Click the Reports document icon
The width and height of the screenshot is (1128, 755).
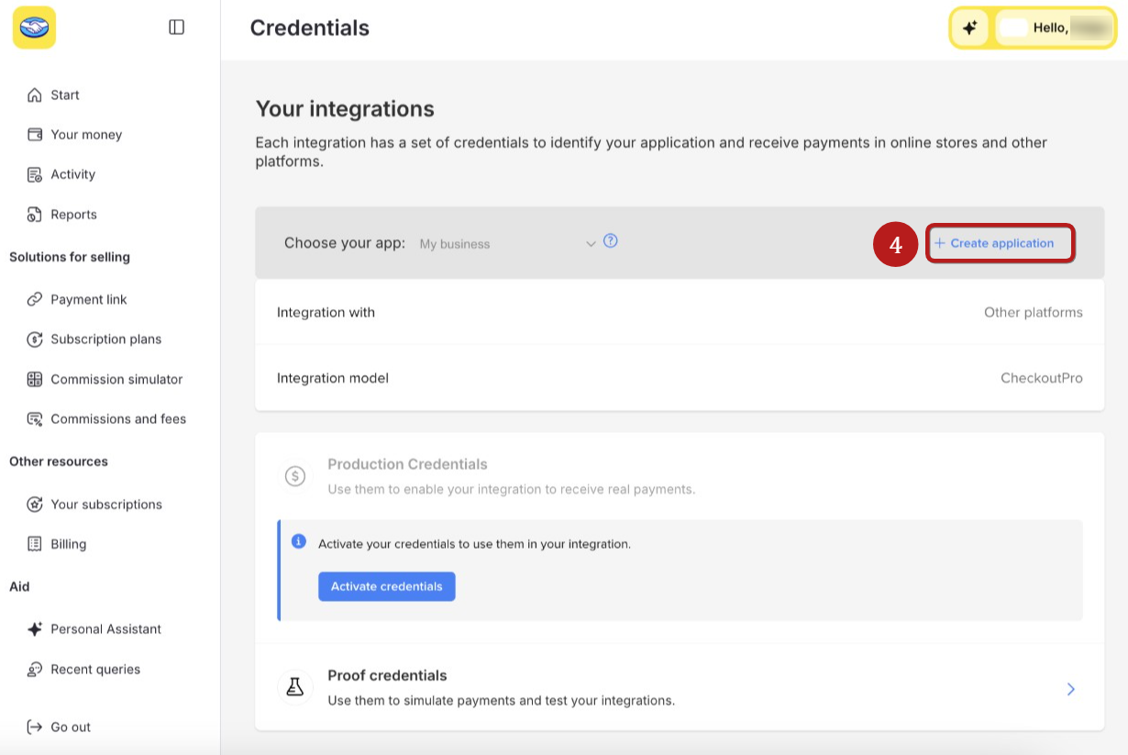tap(35, 215)
